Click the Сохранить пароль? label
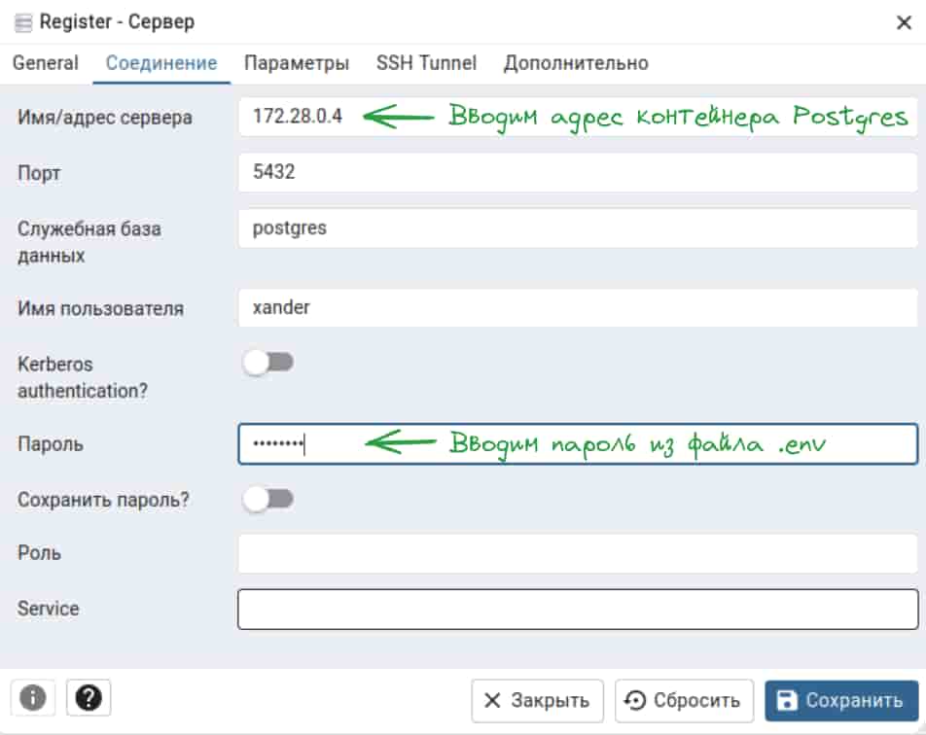926x735 pixels. click(103, 500)
